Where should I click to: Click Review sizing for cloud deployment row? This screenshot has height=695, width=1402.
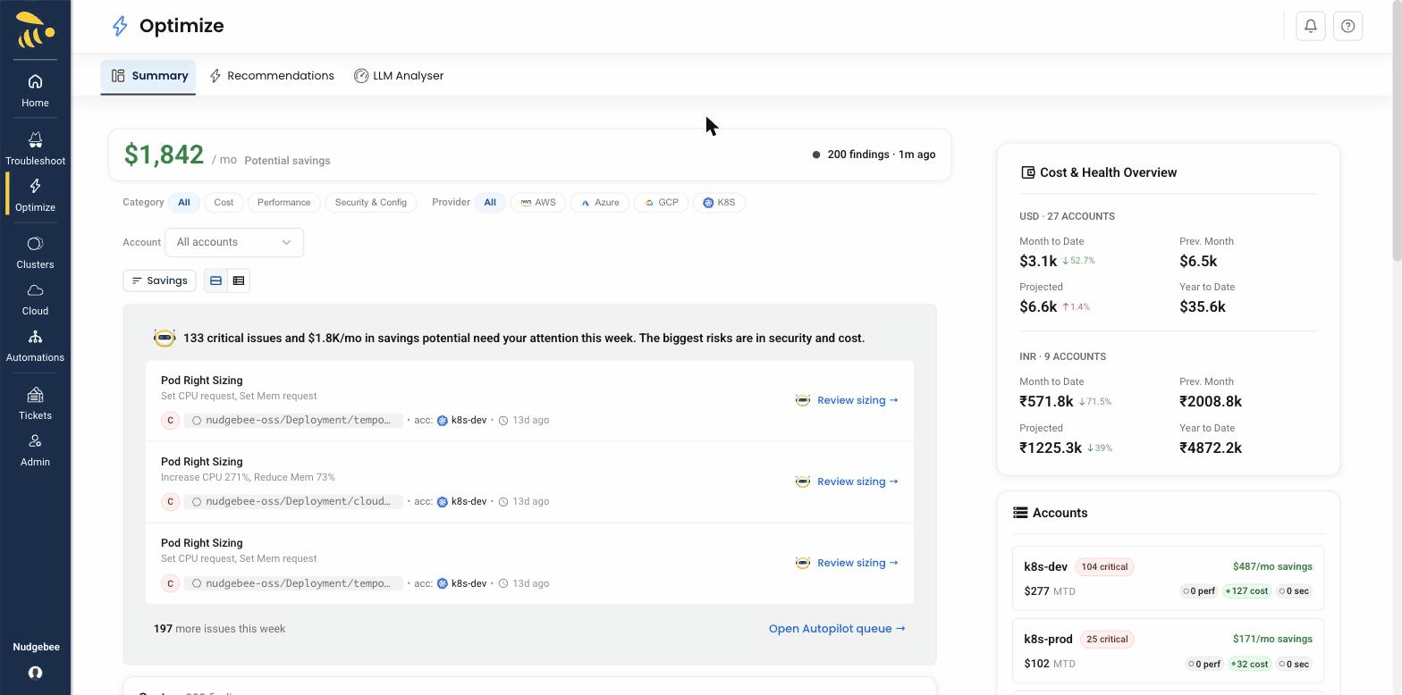857,481
